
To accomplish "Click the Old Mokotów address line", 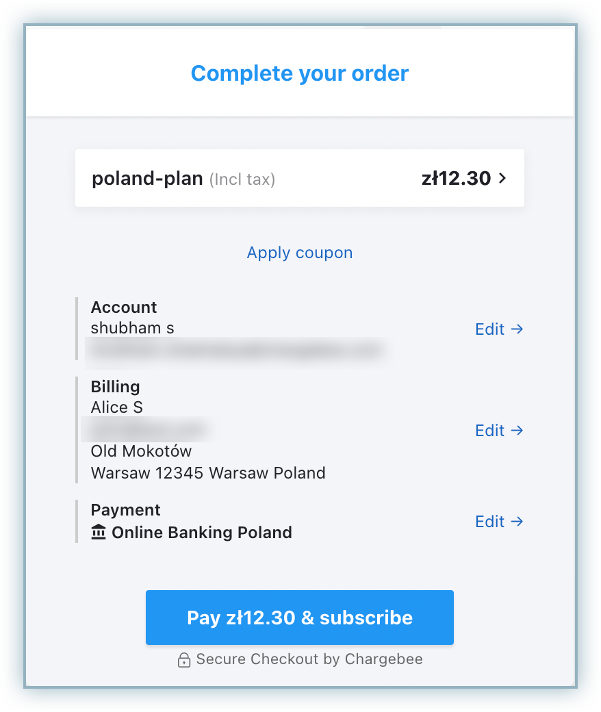I will click(141, 451).
